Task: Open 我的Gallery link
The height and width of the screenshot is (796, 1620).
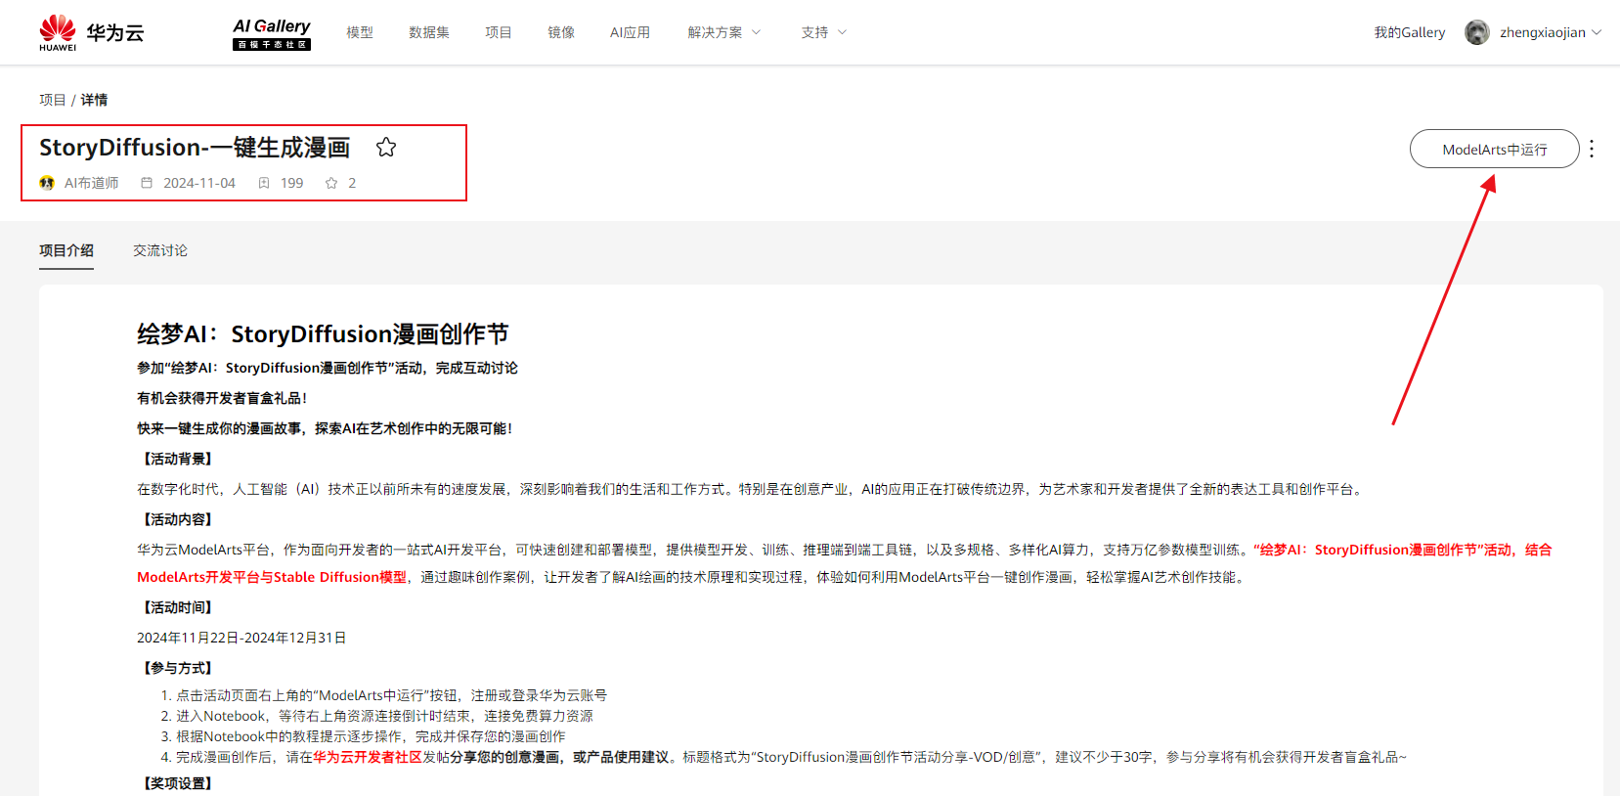Action: pyautogui.click(x=1410, y=32)
